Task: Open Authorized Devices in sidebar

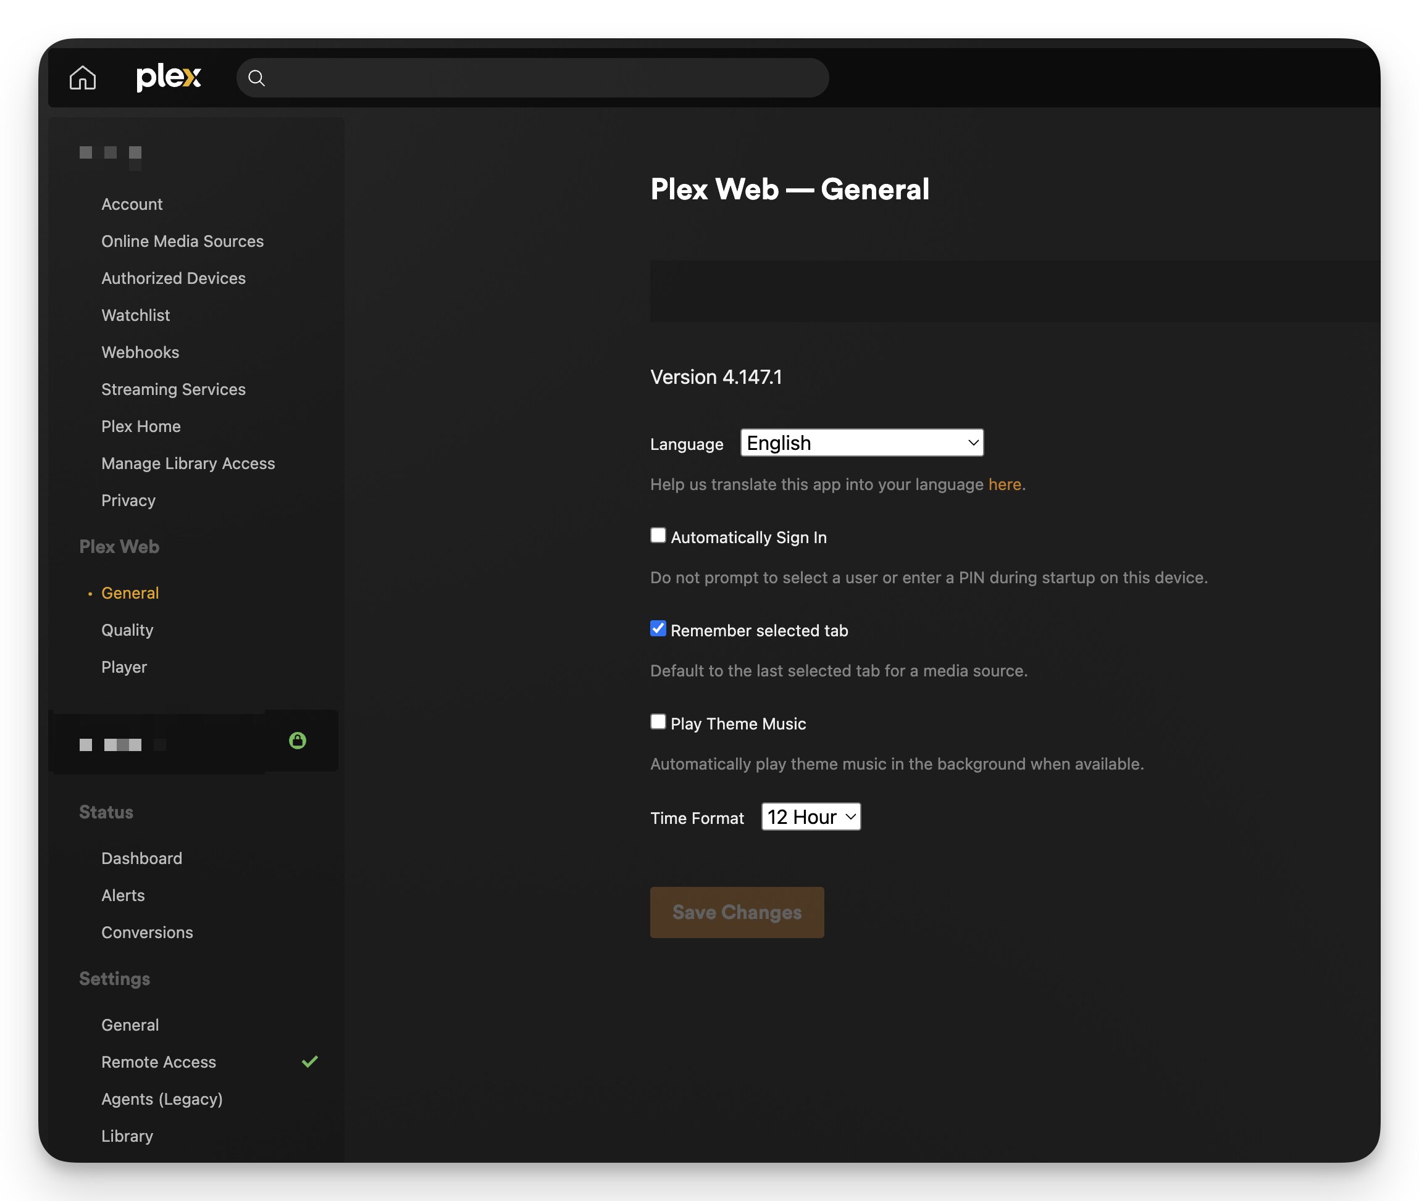Action: tap(173, 278)
